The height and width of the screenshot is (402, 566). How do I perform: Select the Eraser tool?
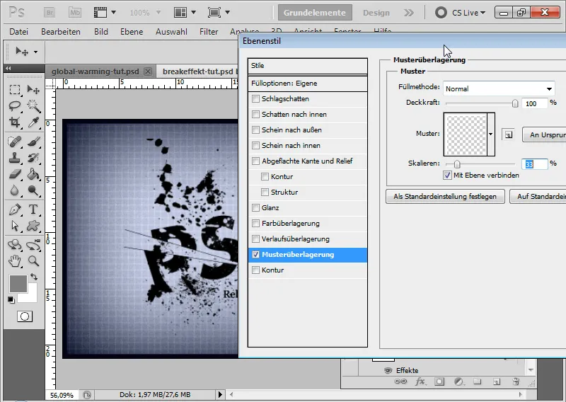[15, 174]
